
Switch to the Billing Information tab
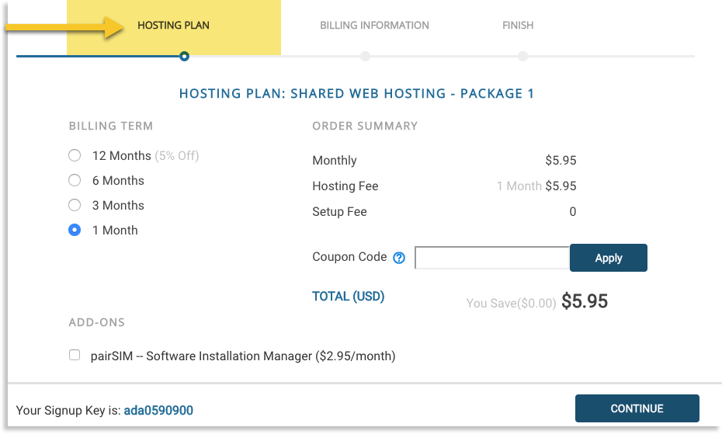(x=374, y=25)
